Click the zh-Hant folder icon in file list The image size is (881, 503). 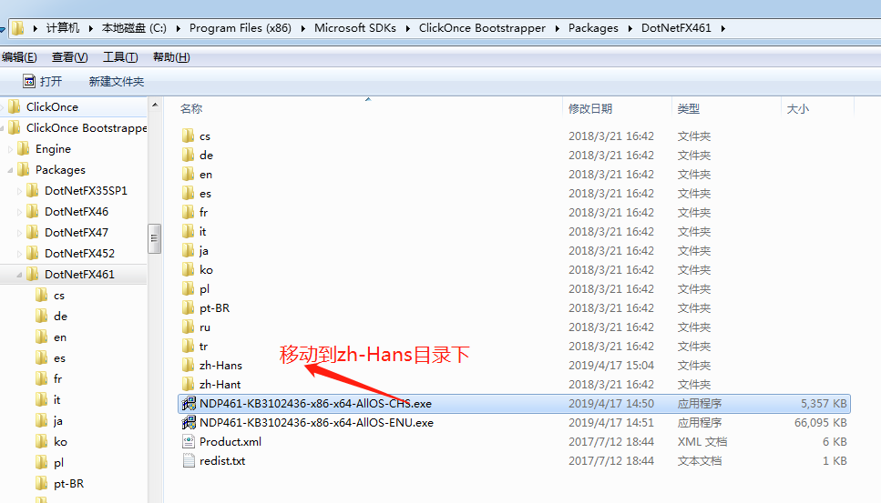coord(189,385)
